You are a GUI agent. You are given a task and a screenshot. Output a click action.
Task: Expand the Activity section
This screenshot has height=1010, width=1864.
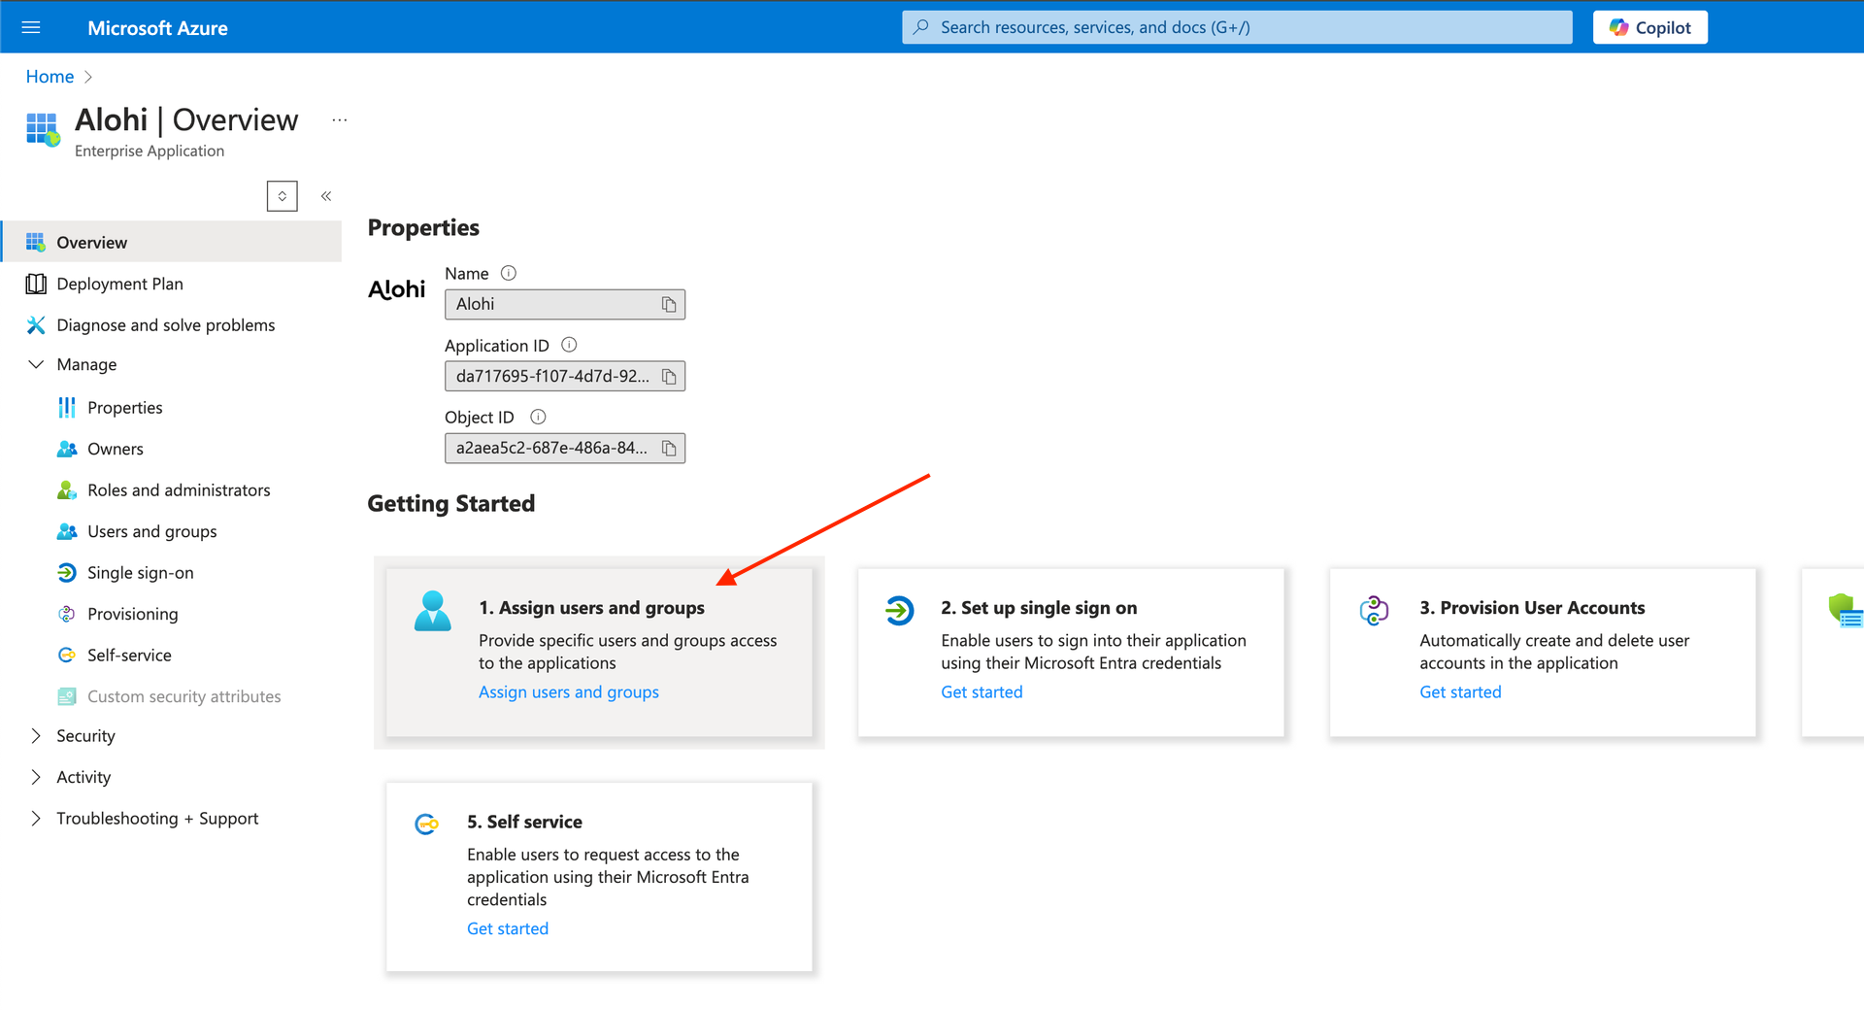click(36, 777)
